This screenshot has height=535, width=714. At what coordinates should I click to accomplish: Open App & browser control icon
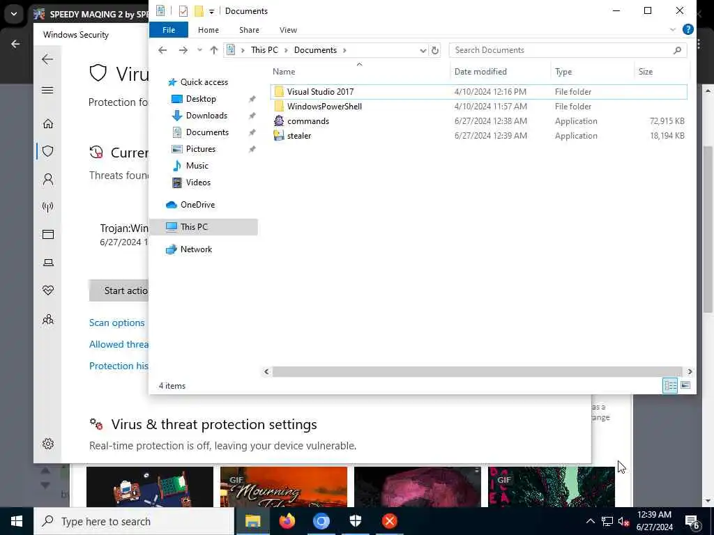click(x=48, y=234)
